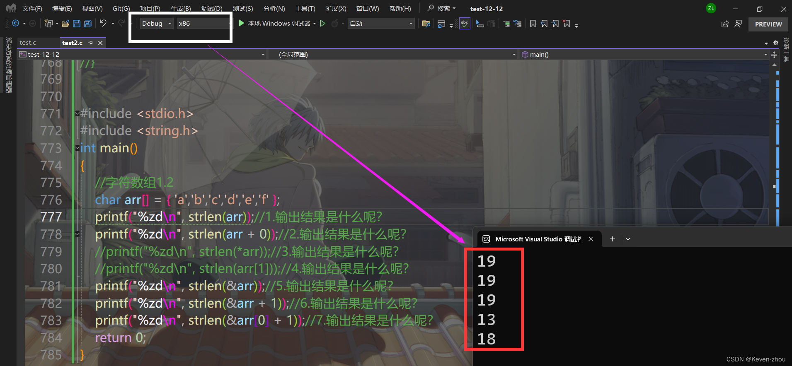Screen dimensions: 792x366
Task: Clear all bookmarks icon
Action: pos(567,24)
